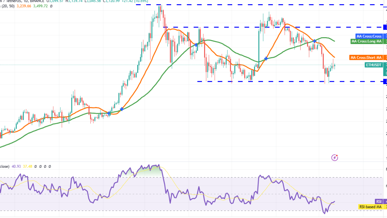Click the ETHUSDT price label
387x218 pixels.
point(374,65)
